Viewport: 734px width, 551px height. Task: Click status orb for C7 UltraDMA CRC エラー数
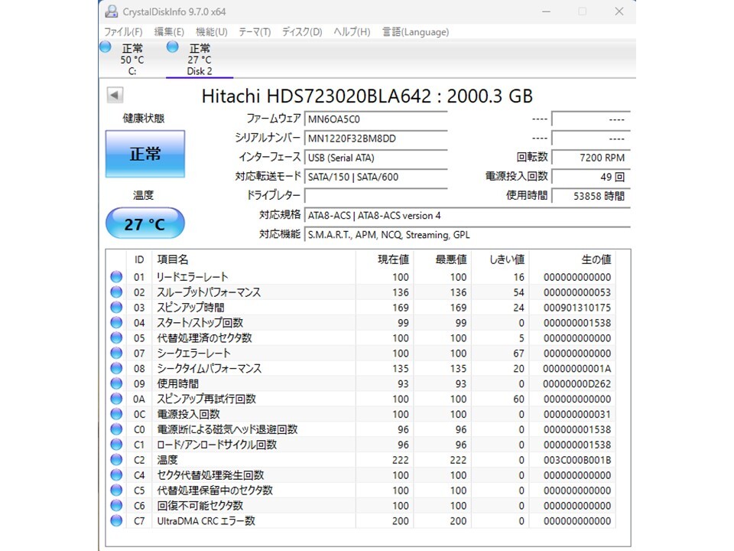pyautogui.click(x=116, y=520)
